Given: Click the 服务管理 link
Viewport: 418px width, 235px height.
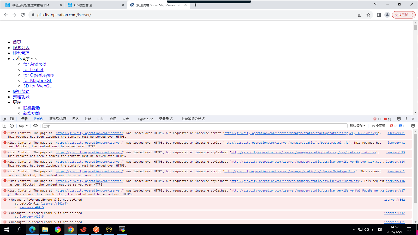Looking at the screenshot, I should tap(21, 53).
